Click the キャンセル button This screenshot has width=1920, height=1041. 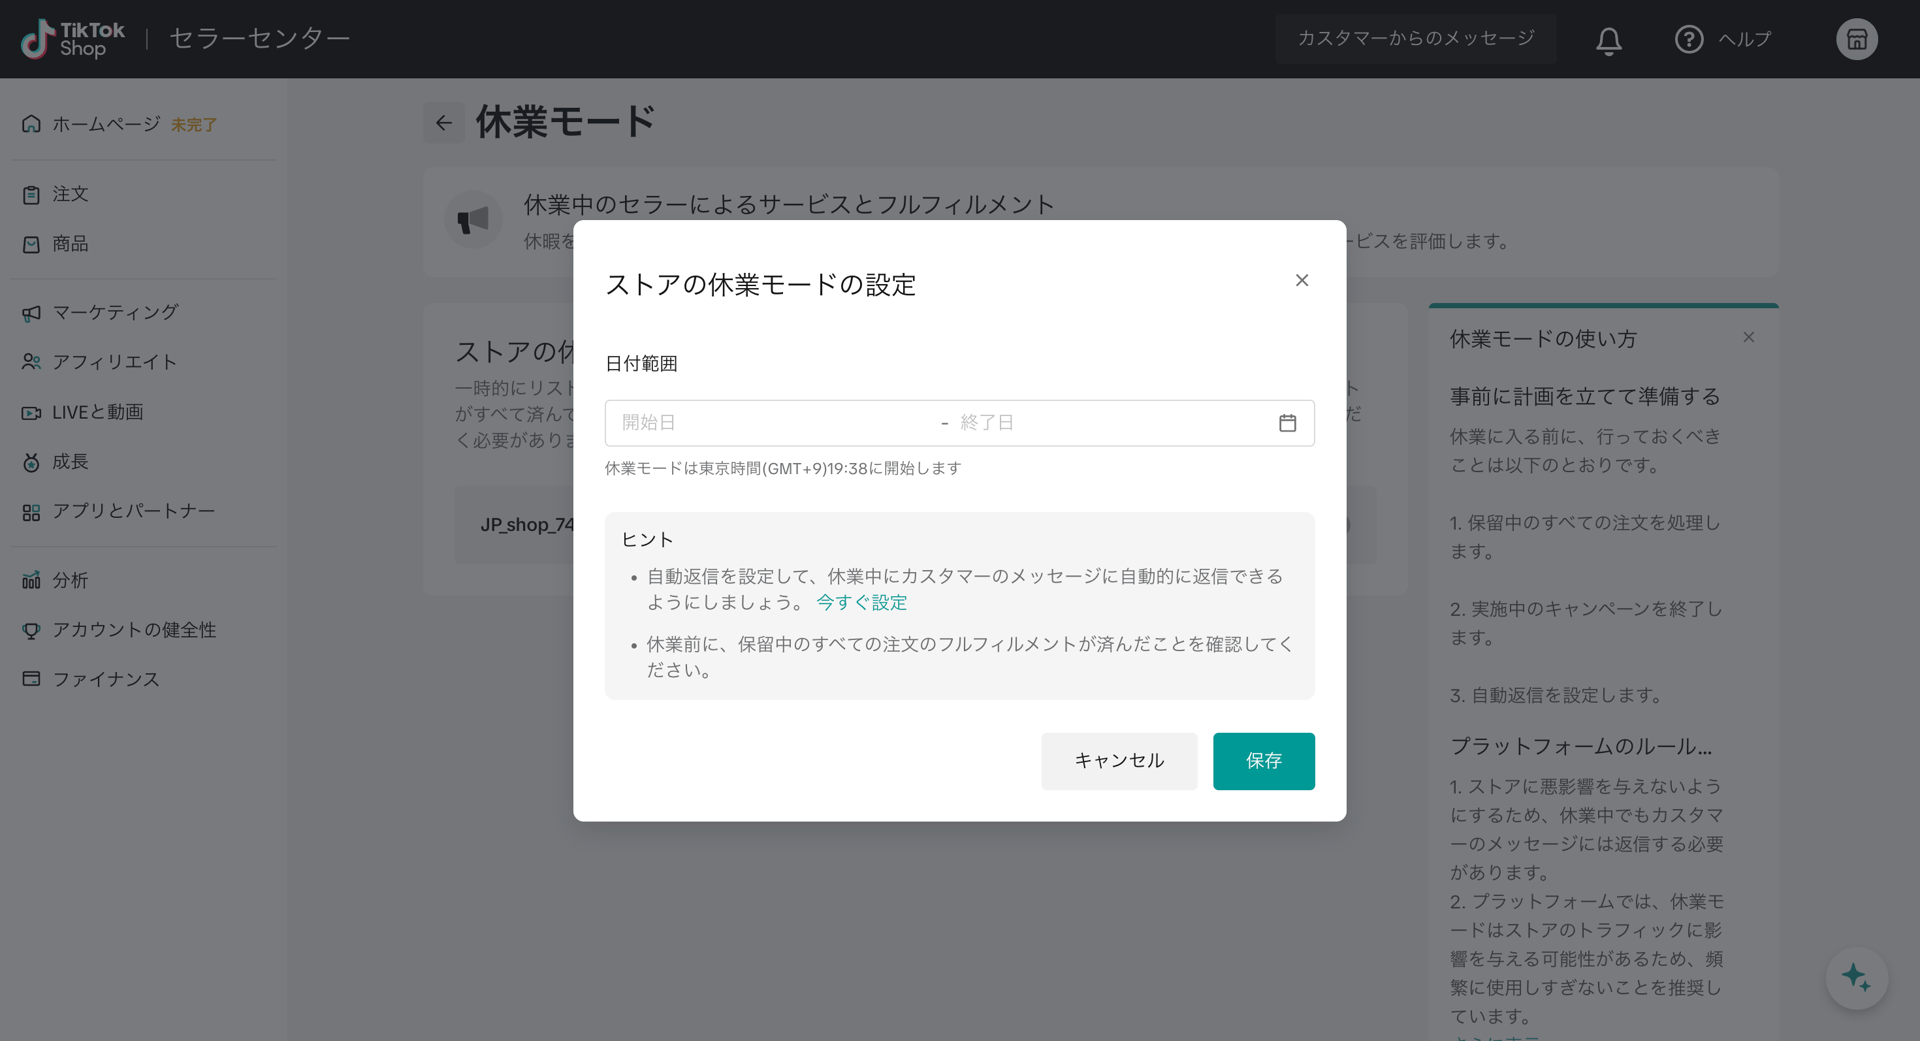(1119, 761)
